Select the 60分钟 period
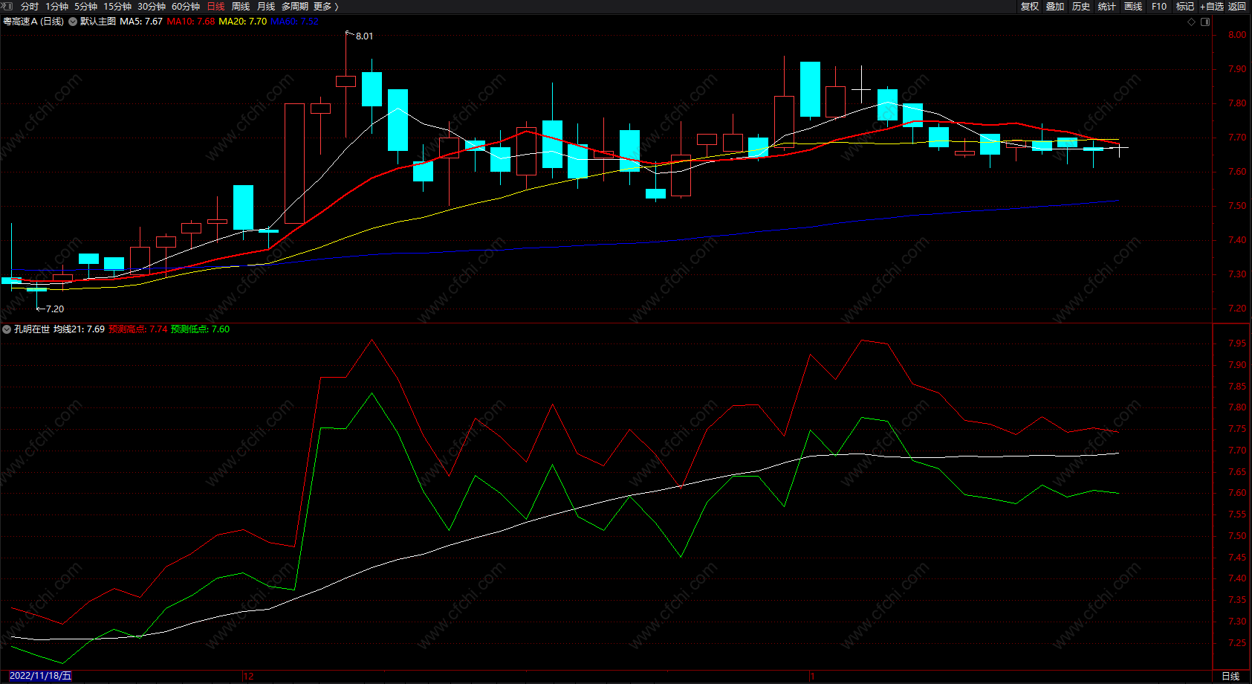1252x684 pixels. tap(186, 7)
